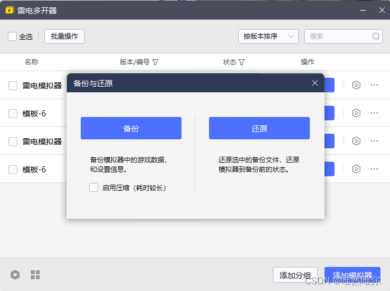Click the 操作 column header

click(308, 62)
